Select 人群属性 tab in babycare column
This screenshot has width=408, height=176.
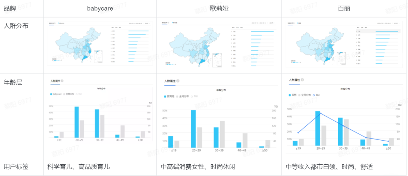[x=55, y=81]
